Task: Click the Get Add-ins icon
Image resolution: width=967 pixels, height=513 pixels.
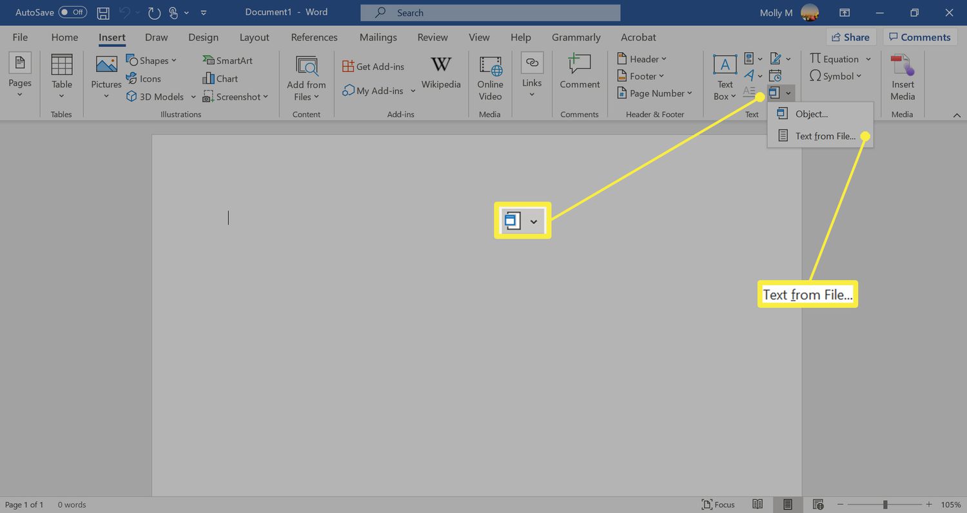Action: [x=374, y=66]
